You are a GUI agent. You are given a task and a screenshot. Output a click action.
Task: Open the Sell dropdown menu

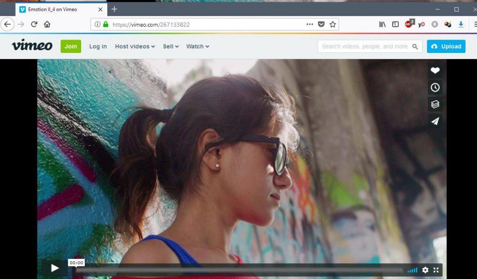[170, 46]
